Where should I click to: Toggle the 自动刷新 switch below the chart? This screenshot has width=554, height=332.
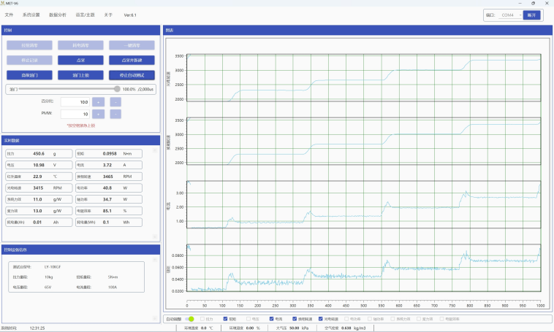pyautogui.click(x=190, y=319)
